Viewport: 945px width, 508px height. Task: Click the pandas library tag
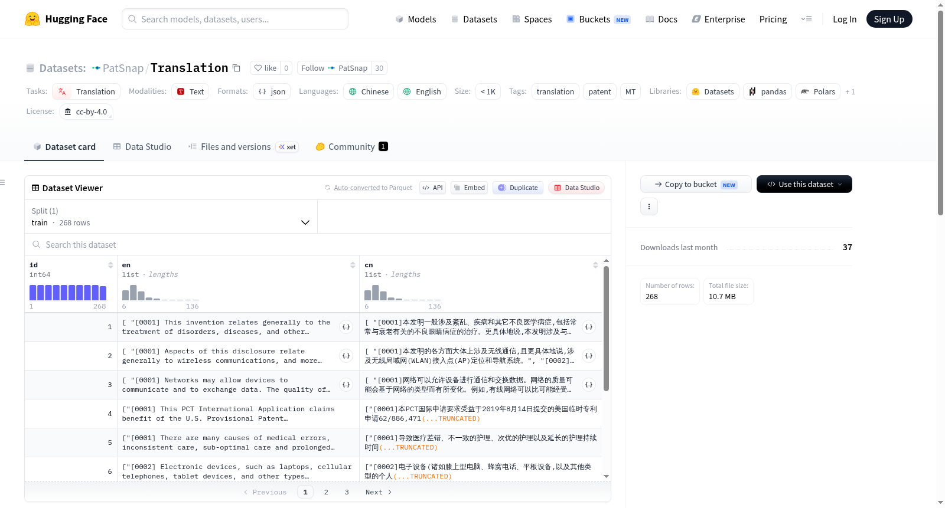pyautogui.click(x=768, y=91)
